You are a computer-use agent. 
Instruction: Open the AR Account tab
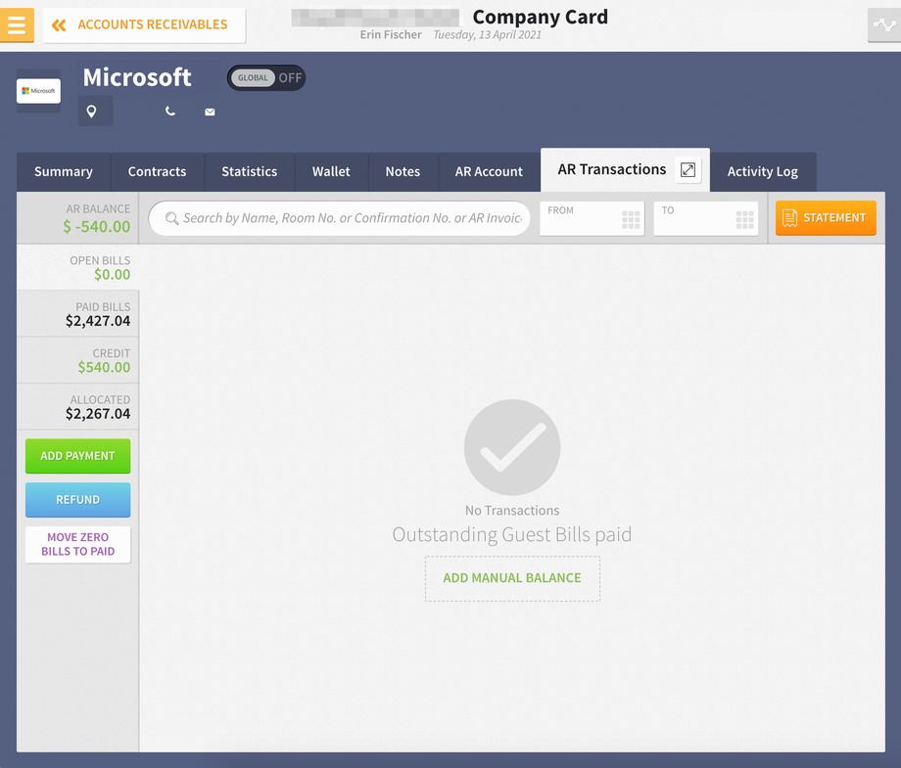(489, 171)
